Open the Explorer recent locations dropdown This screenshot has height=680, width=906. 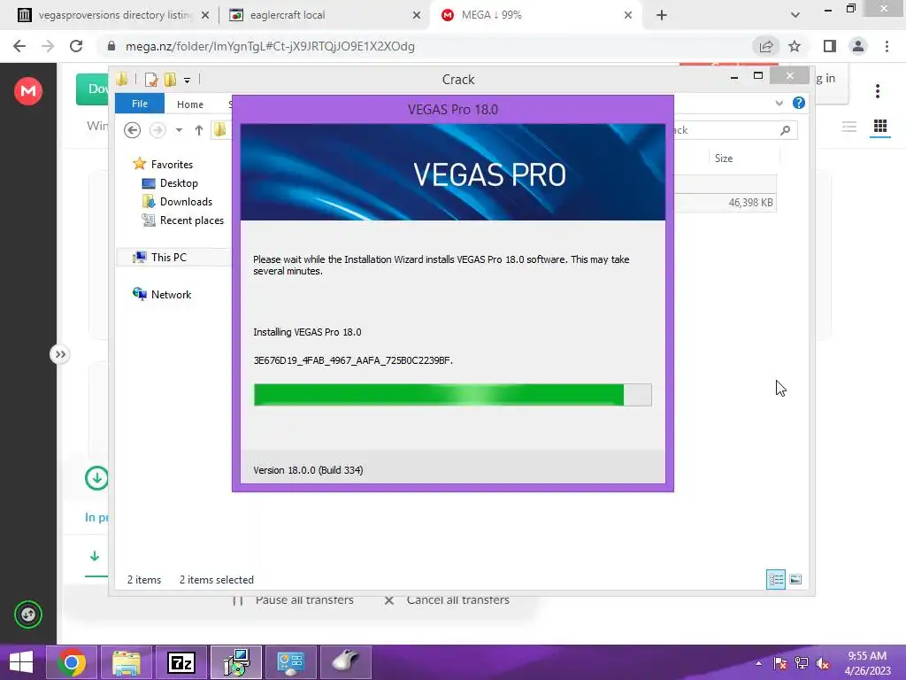pyautogui.click(x=179, y=130)
